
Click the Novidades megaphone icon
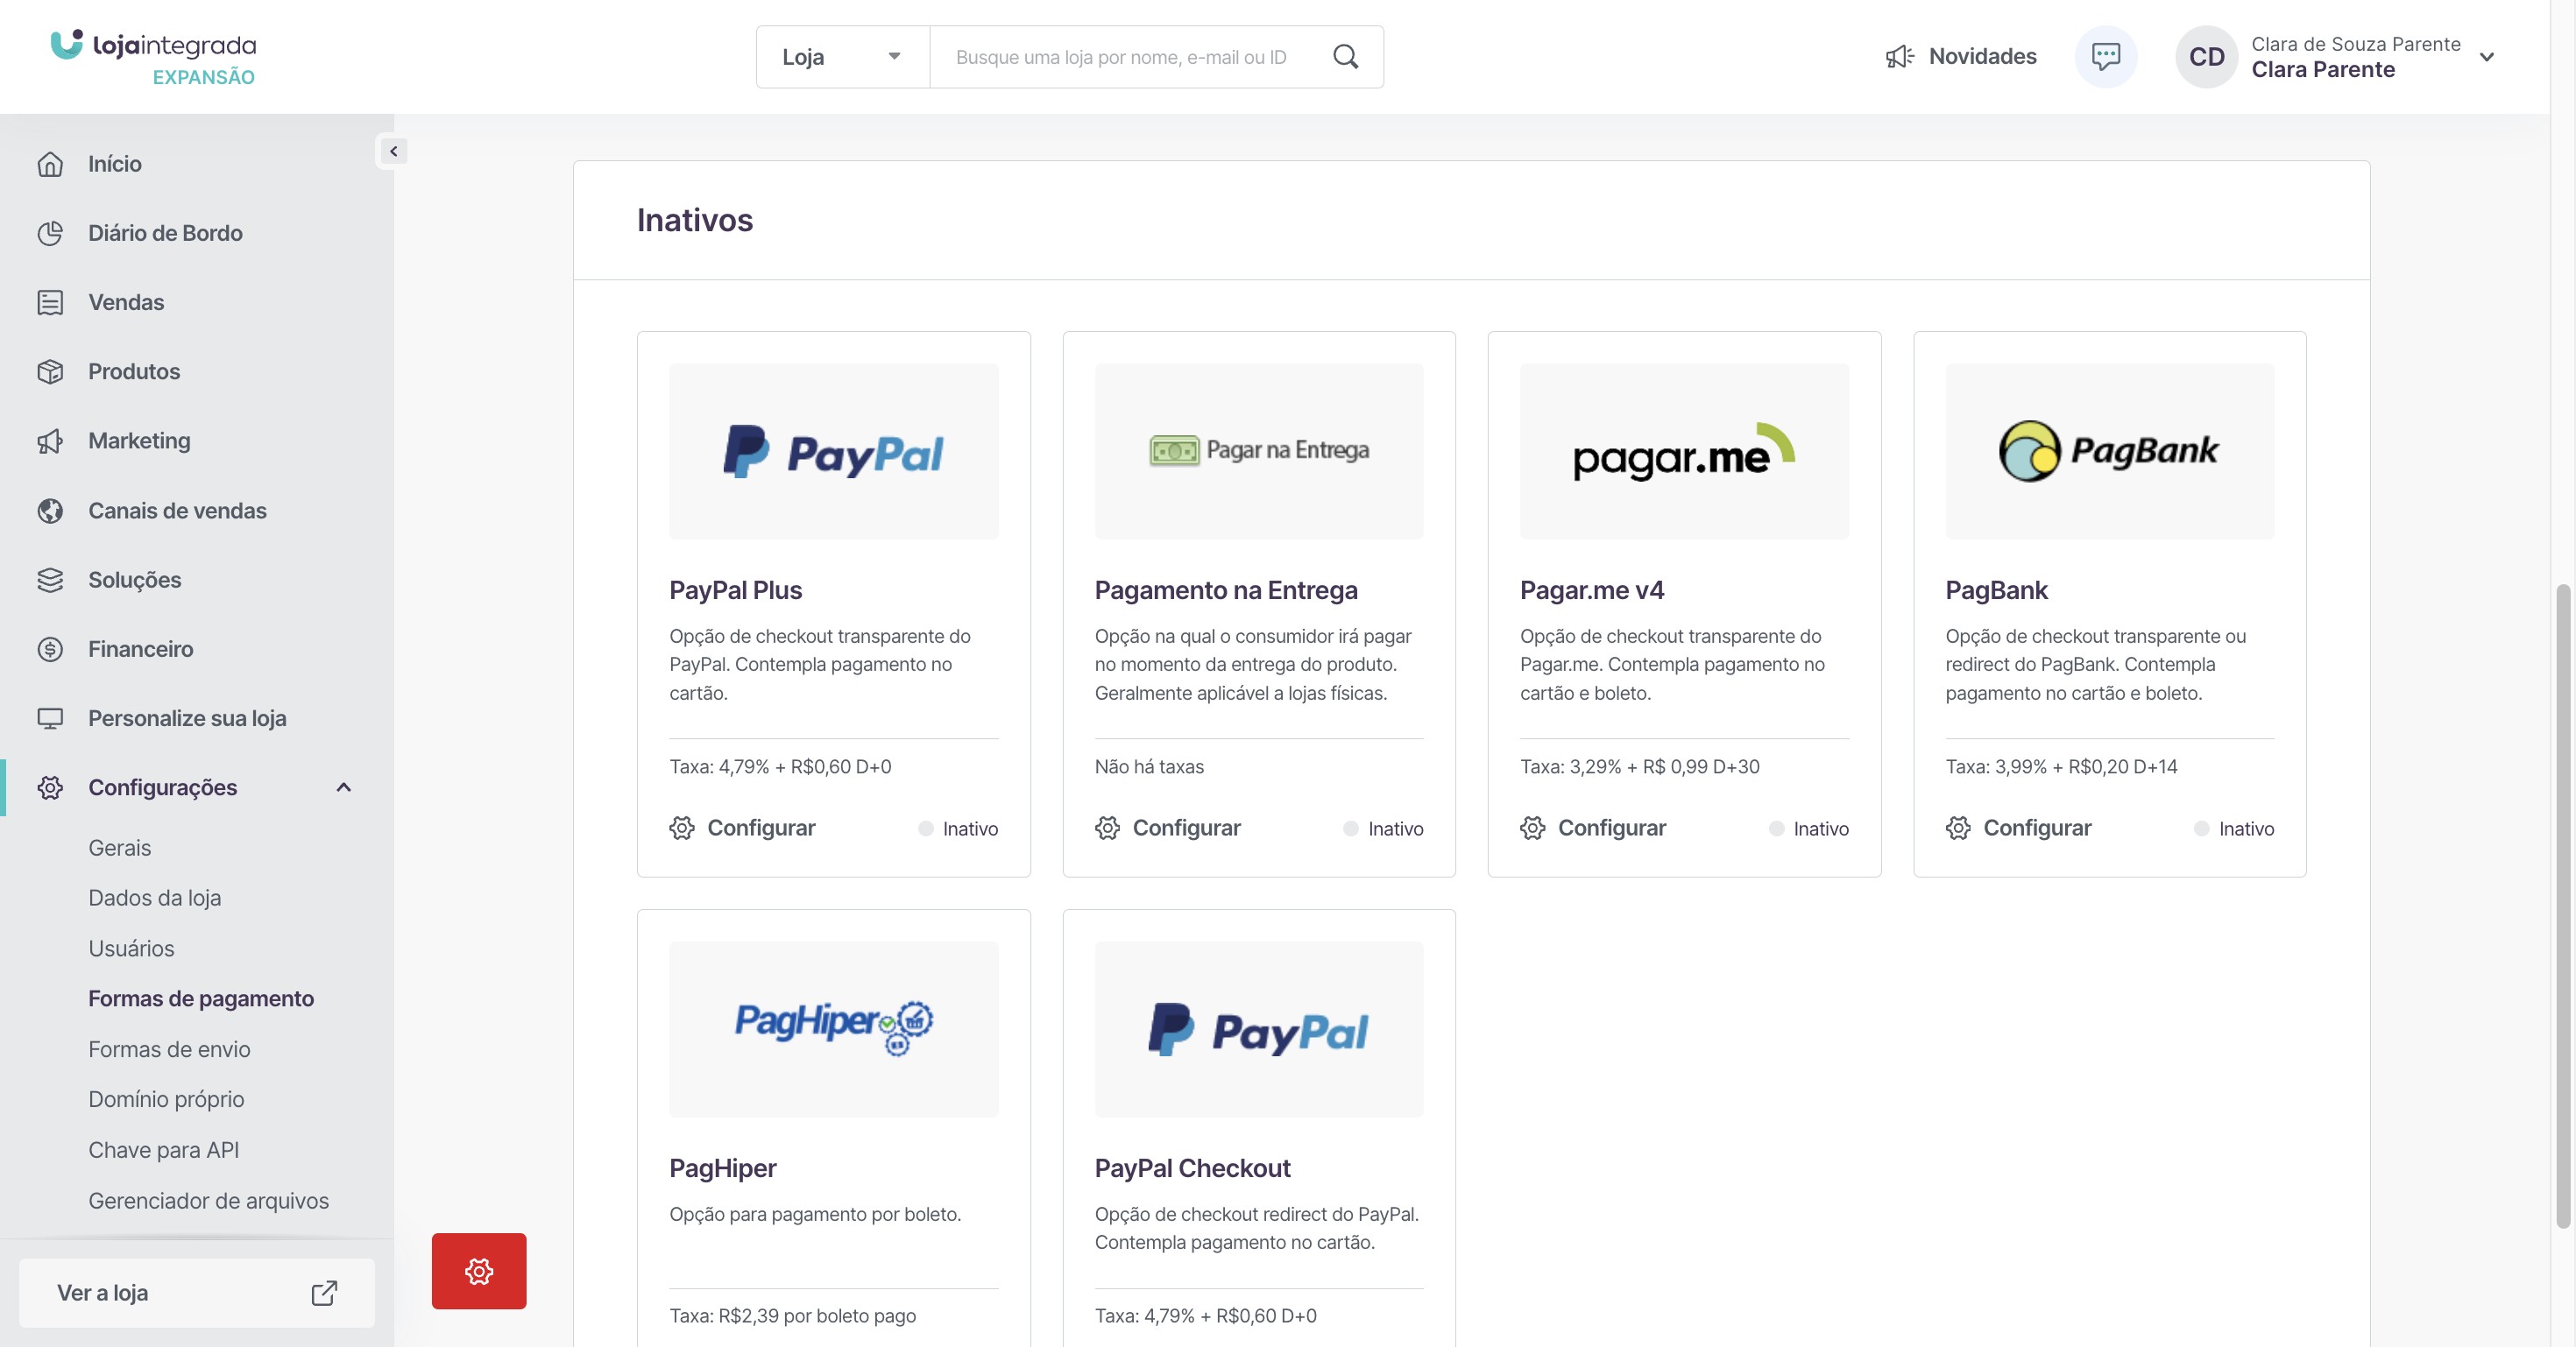click(x=1899, y=57)
